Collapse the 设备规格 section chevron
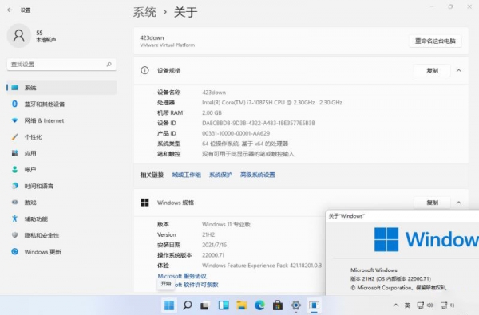This screenshot has width=479, height=315. pyautogui.click(x=458, y=70)
